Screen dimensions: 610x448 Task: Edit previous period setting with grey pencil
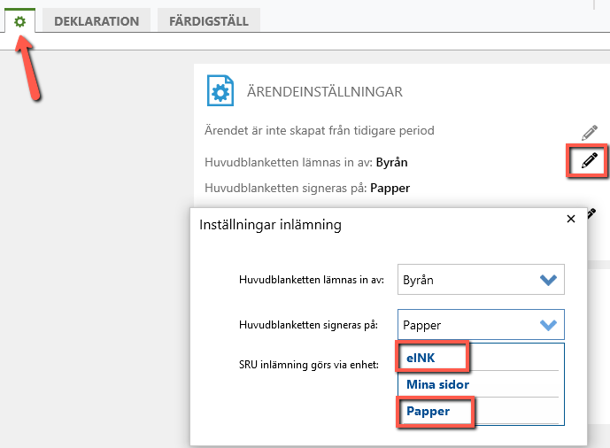pos(590,132)
